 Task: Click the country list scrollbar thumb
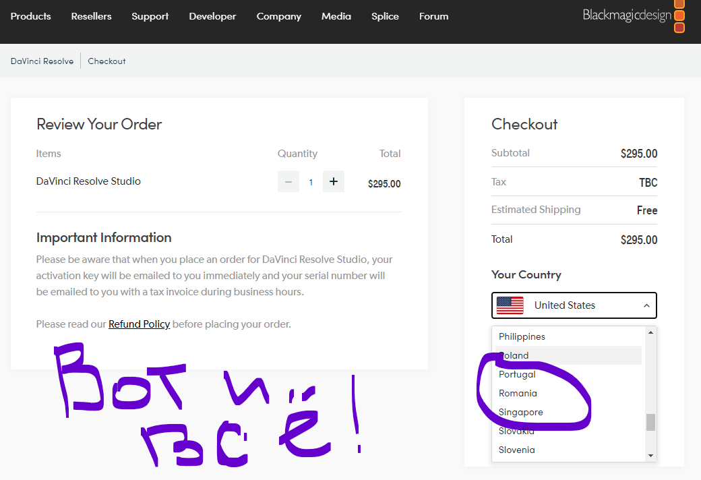651,422
